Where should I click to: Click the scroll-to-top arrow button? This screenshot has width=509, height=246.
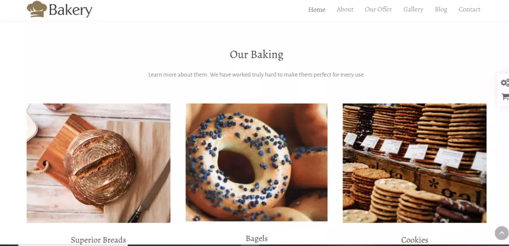[501, 233]
